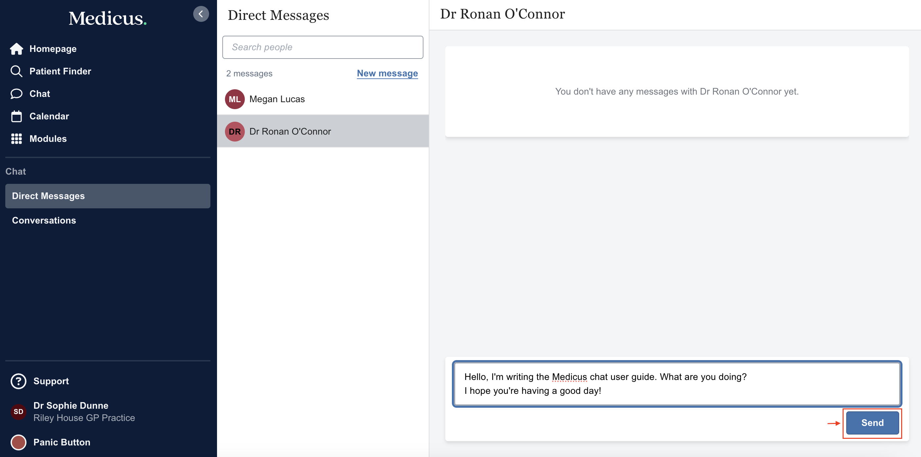Click the Chat speech bubble icon
Viewport: 921px width, 457px height.
coord(17,94)
